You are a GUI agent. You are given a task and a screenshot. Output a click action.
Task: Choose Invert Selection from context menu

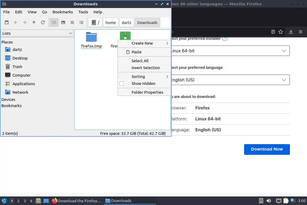pos(144,68)
